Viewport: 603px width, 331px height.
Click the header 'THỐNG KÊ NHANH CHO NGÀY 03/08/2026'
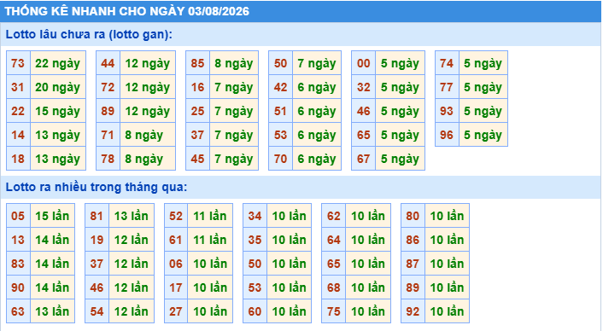click(127, 11)
